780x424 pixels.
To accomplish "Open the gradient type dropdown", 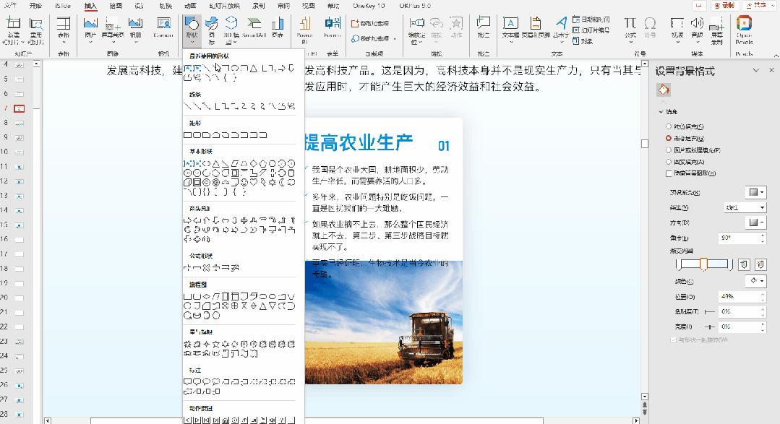I will tap(744, 207).
